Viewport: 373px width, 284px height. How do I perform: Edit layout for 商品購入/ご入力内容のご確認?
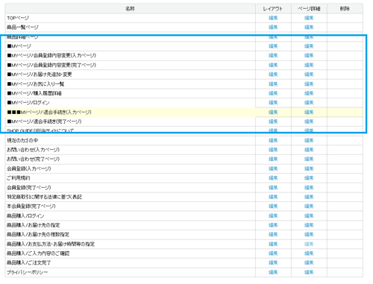(x=273, y=253)
